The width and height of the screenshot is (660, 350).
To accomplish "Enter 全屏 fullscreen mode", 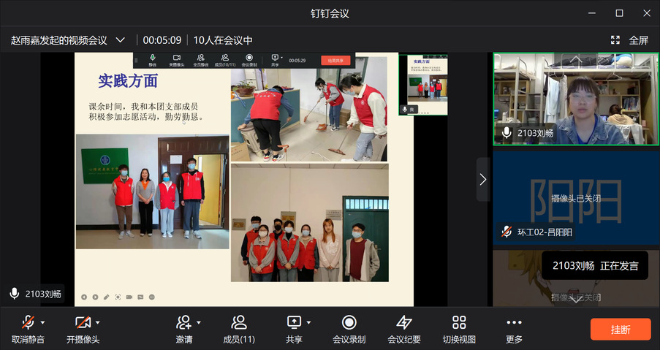I will point(630,40).
